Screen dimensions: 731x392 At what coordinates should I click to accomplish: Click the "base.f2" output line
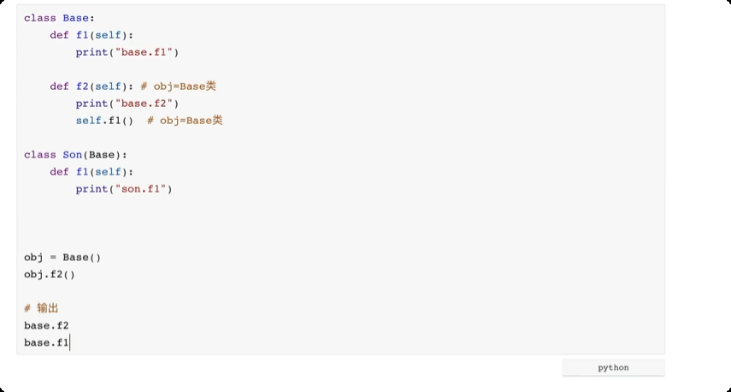46,326
